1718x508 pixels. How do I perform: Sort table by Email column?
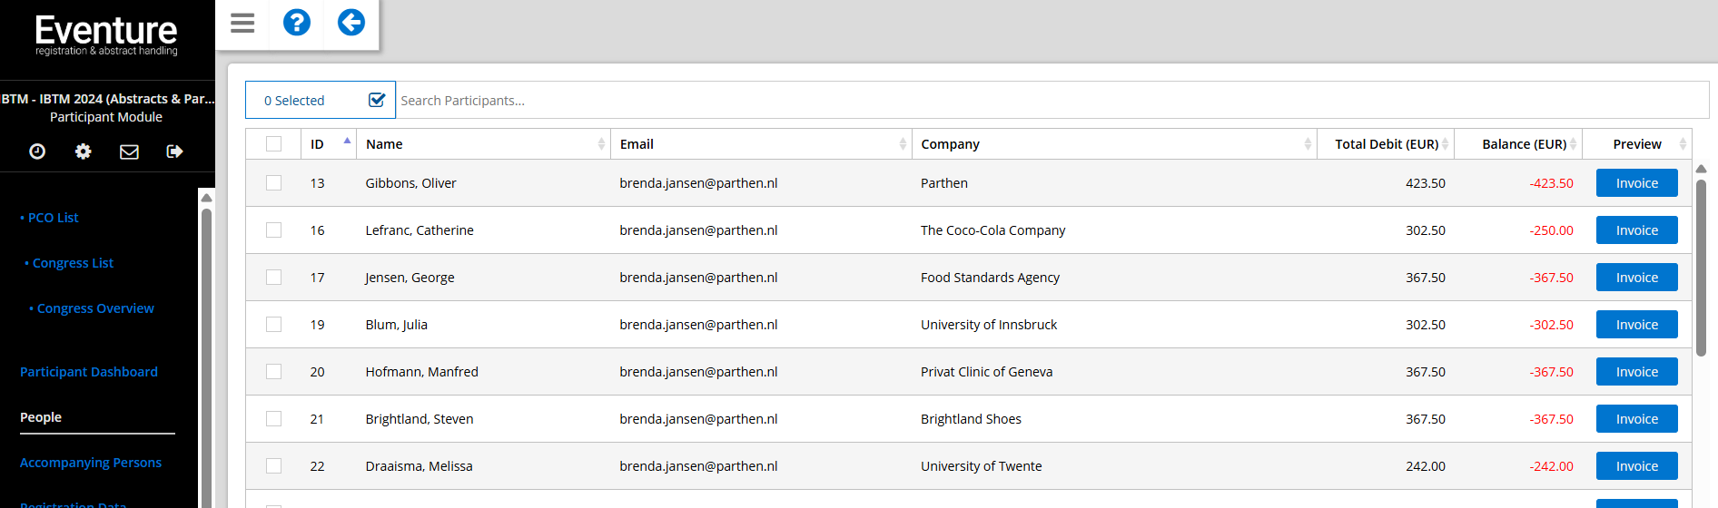click(x=761, y=144)
